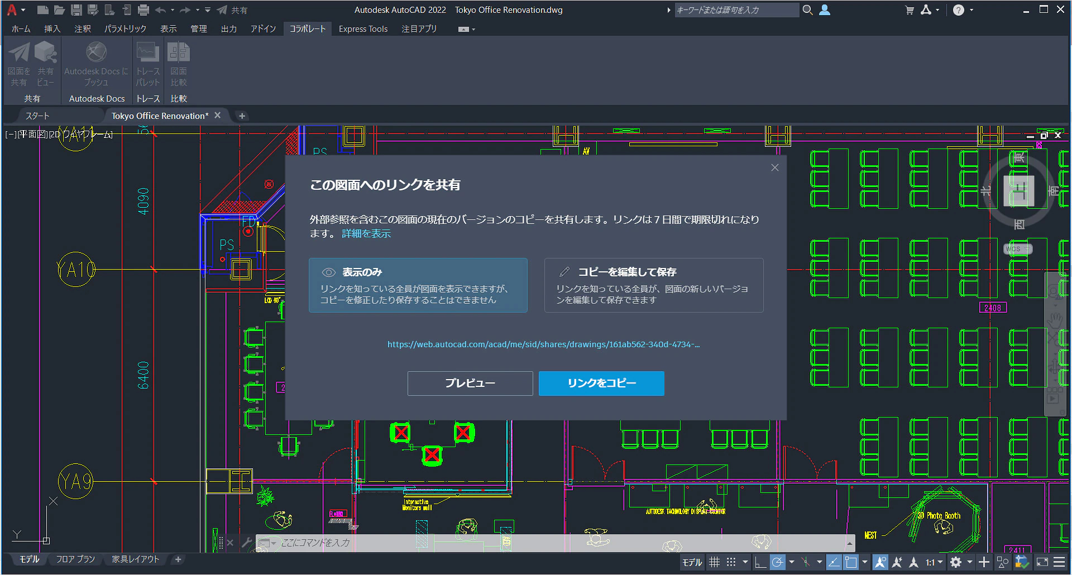
Task: Click the hardware acceleration status icon
Action: [1022, 562]
